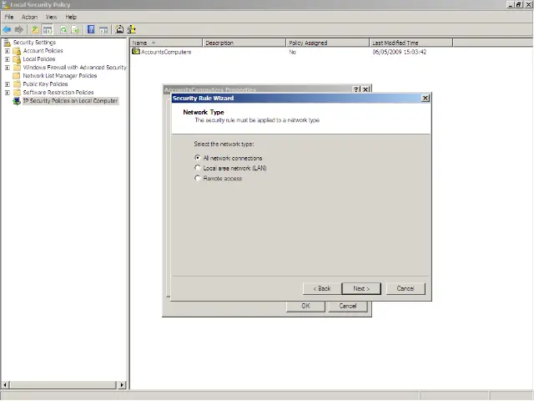This screenshot has height=401, width=534.
Task: Click the Up one level folder icon
Action: click(x=35, y=29)
